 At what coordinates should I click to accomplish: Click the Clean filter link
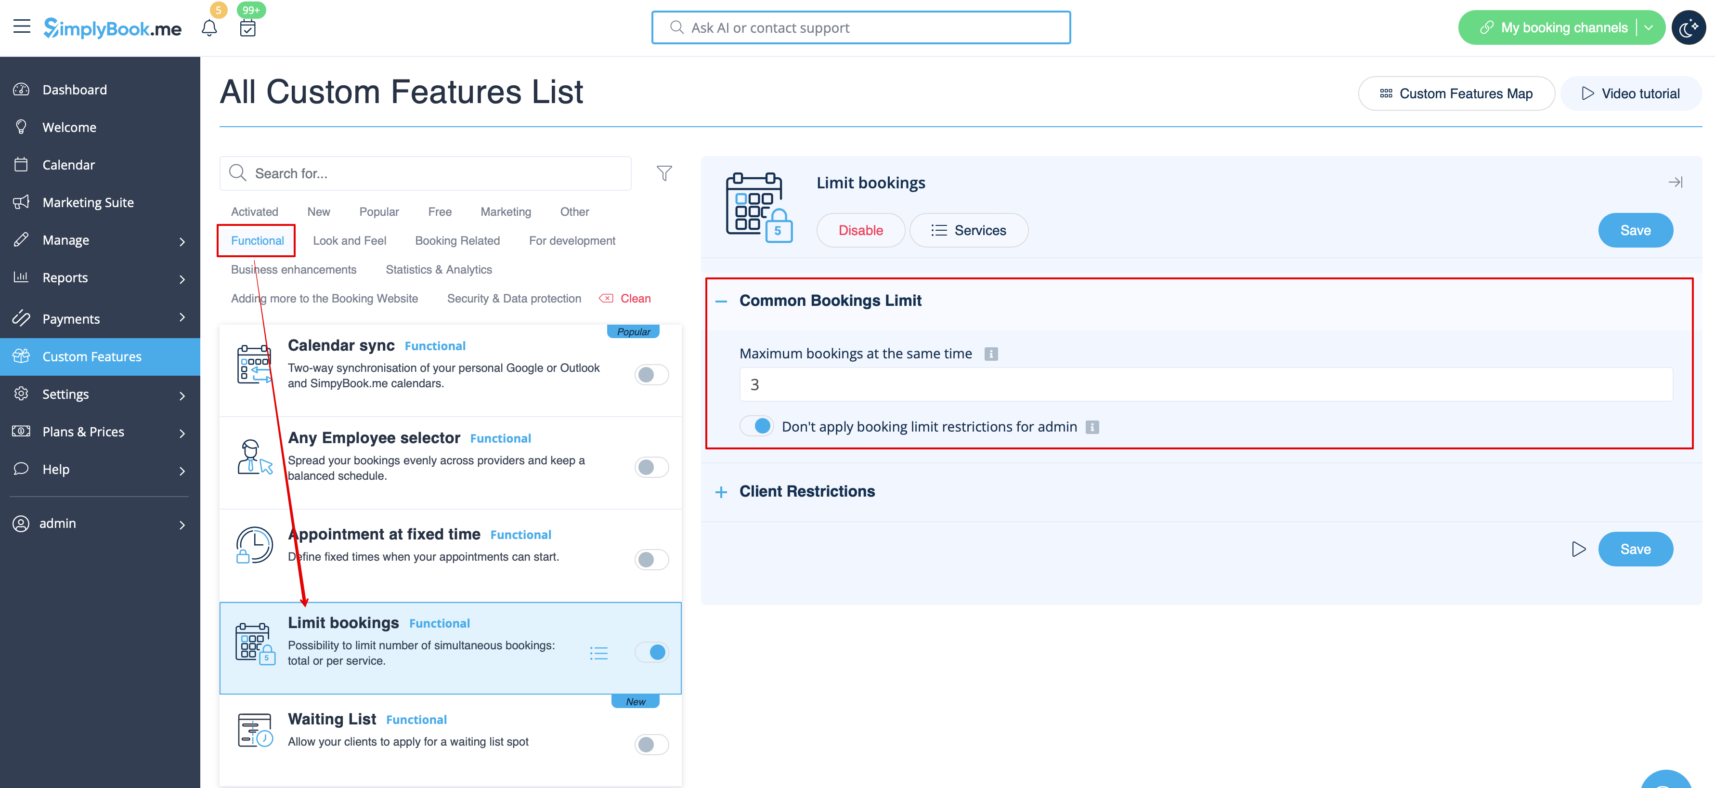pos(635,299)
